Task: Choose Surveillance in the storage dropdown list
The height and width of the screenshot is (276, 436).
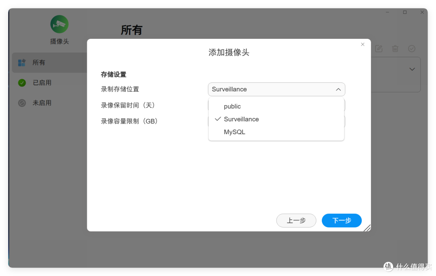Action: [276, 119]
